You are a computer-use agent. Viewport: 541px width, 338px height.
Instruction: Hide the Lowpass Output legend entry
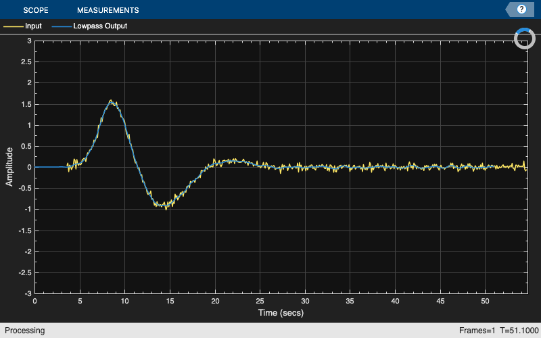[100, 26]
